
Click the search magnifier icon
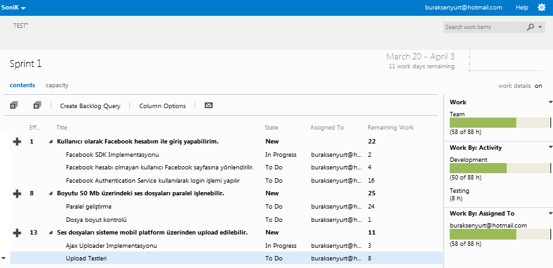pyautogui.click(x=530, y=27)
